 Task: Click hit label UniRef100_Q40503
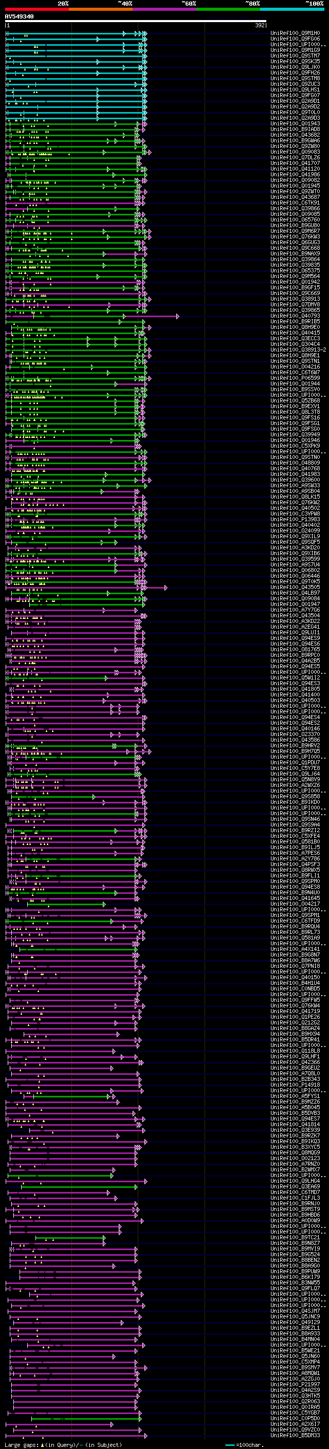click(295, 700)
